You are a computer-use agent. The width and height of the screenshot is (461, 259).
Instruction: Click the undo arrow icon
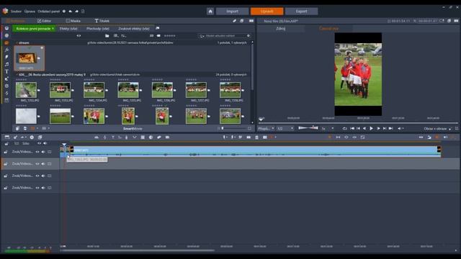[x=71, y=12]
